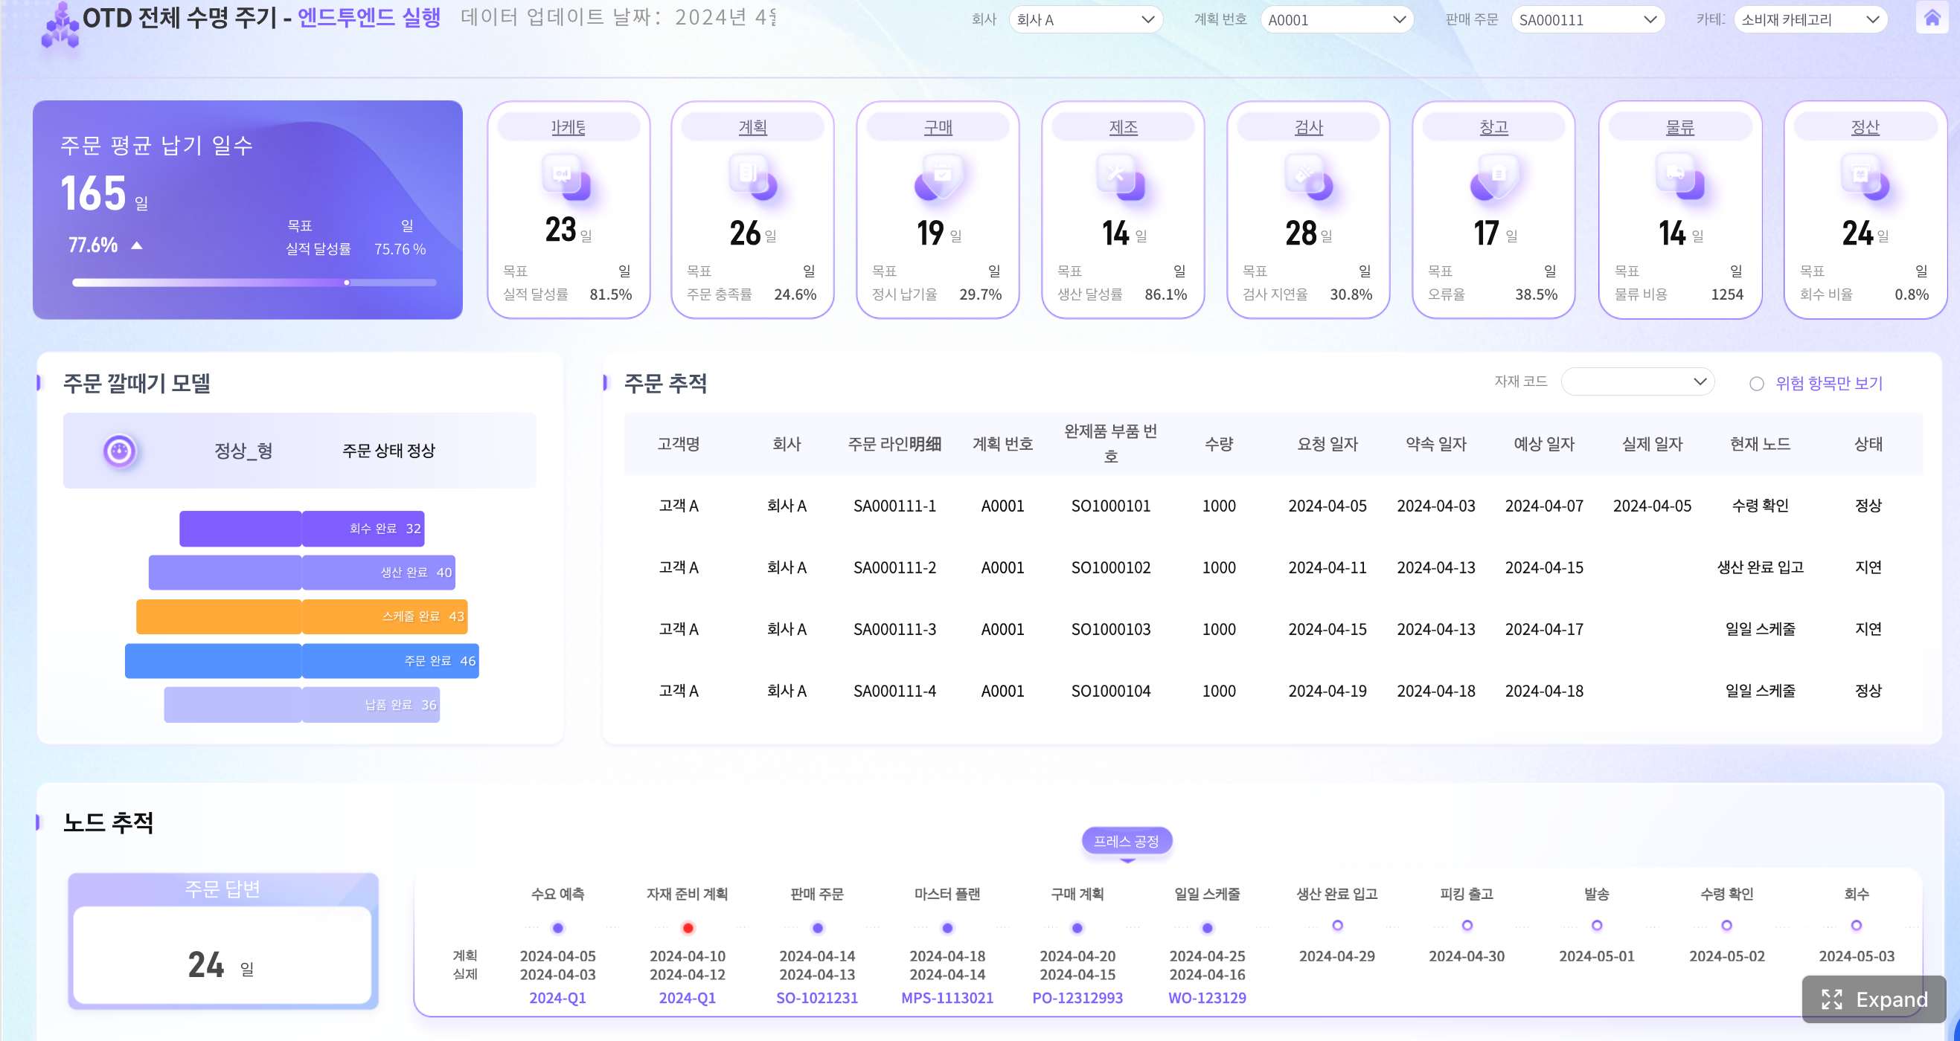Click the 생산 완료 40 funnel bar
This screenshot has height=1041, width=1960.
pos(302,573)
